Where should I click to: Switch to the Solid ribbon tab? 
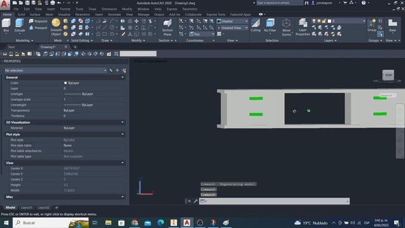click(21, 15)
